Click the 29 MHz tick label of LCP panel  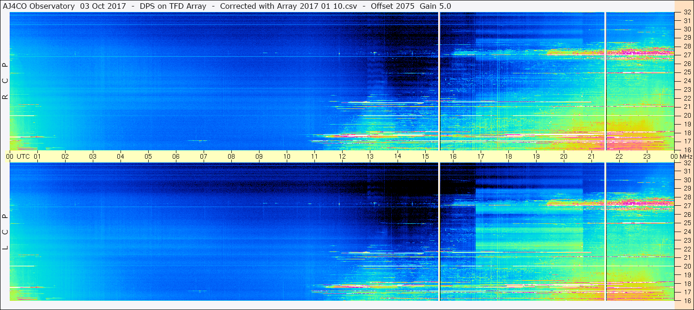(687, 189)
